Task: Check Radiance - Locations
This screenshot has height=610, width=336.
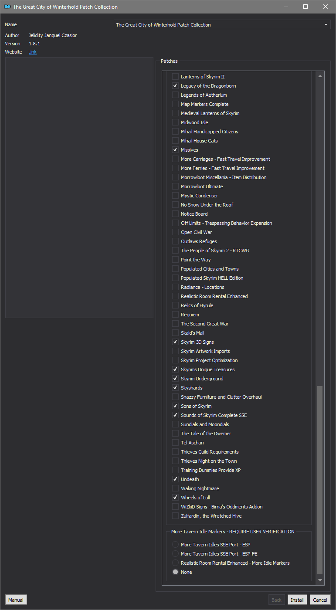Action: pyautogui.click(x=175, y=287)
